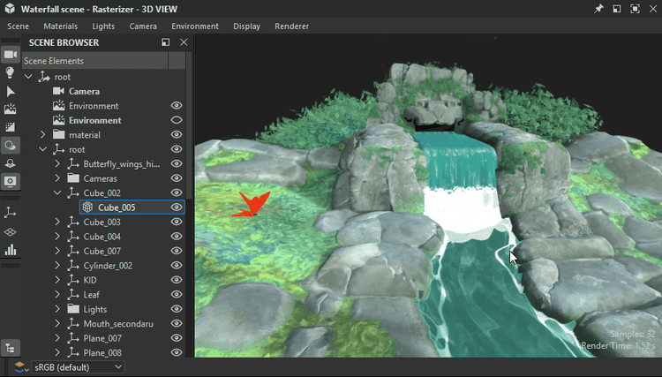Image resolution: width=662 pixels, height=377 pixels.
Task: Click the teal waterfall in the viewport
Action: [x=458, y=162]
